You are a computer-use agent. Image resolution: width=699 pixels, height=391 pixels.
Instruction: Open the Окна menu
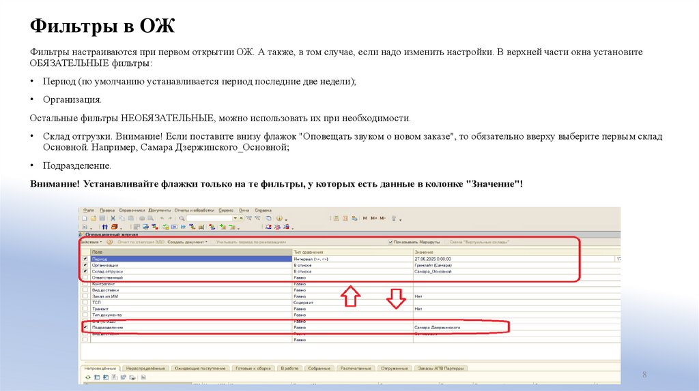pos(244,210)
